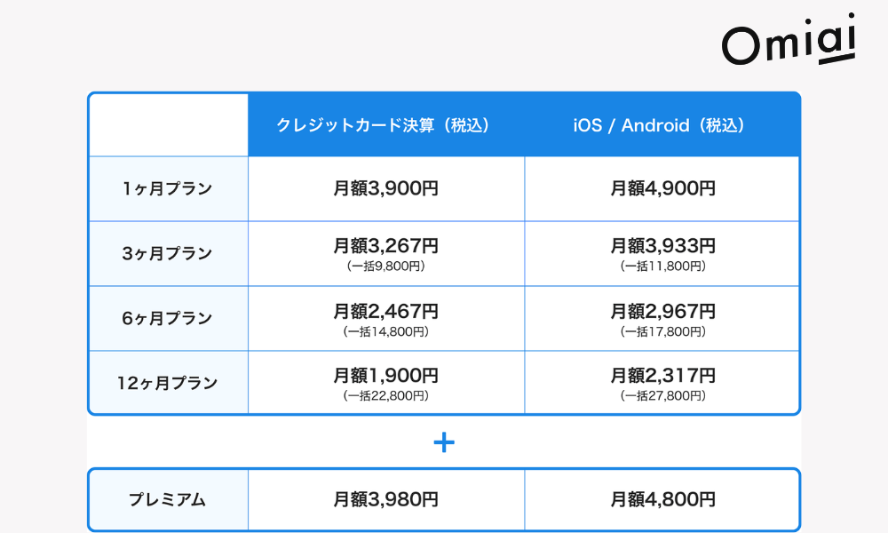Click the Omiai logo
Viewport: 888px width, 533px height.
click(x=789, y=41)
